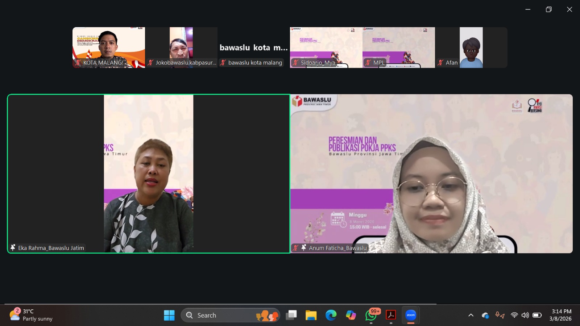This screenshot has height=326, width=580.
Task: Select the Jokobawaslu.kabpasur participant thumbnail
Action: click(x=181, y=47)
